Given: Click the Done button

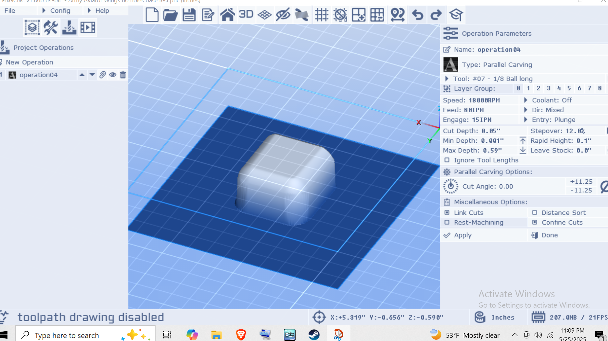Looking at the screenshot, I should pyautogui.click(x=568, y=235).
